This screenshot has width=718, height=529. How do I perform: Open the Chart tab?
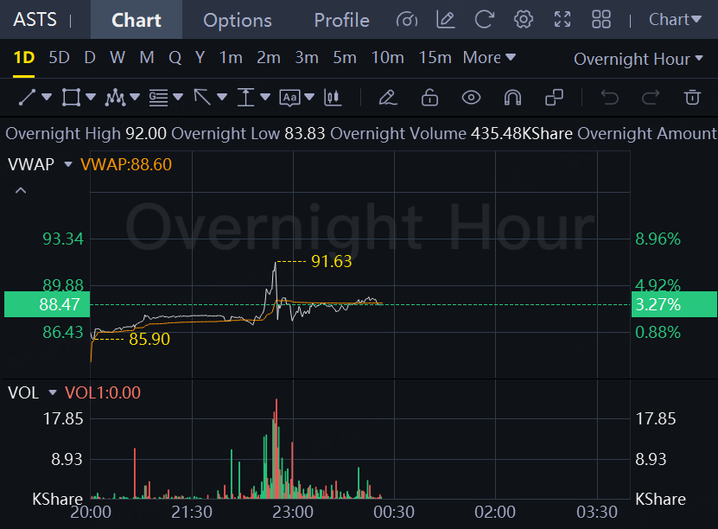click(x=136, y=20)
